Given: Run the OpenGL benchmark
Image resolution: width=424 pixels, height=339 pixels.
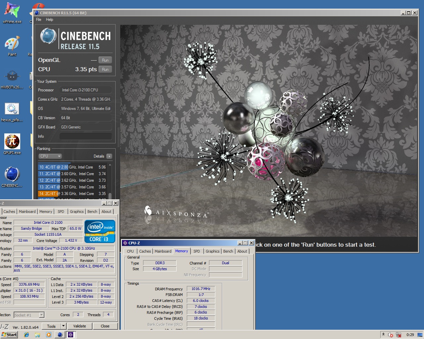Looking at the screenshot, I should coord(105,60).
